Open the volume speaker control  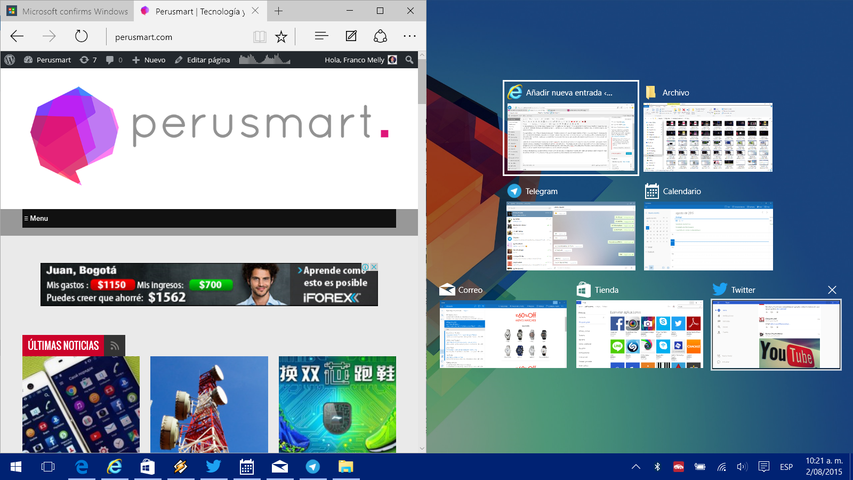742,467
